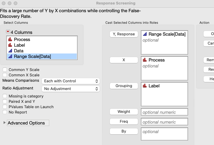Click the Weight role button
The height and width of the screenshot is (145, 214).
click(124, 112)
